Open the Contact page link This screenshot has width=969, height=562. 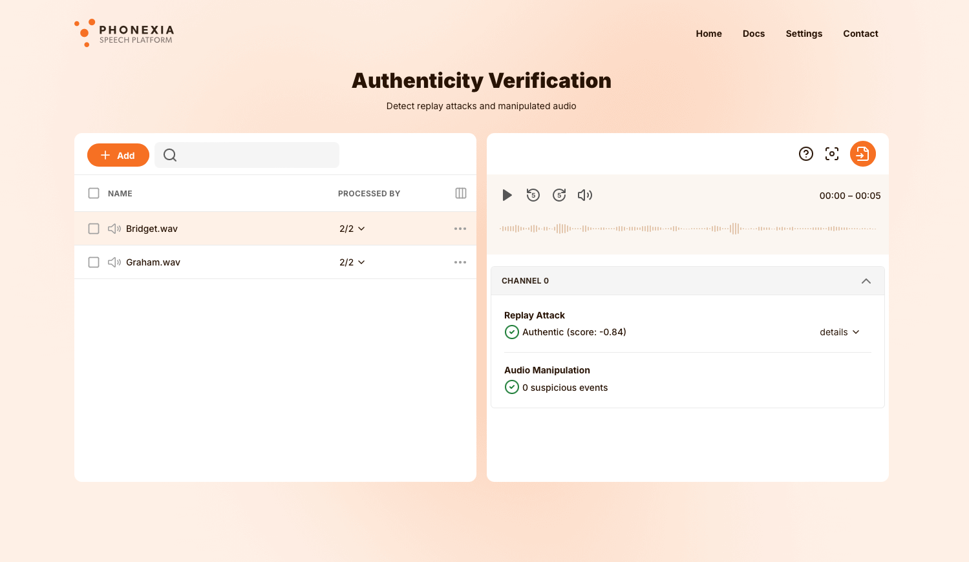pyautogui.click(x=860, y=34)
